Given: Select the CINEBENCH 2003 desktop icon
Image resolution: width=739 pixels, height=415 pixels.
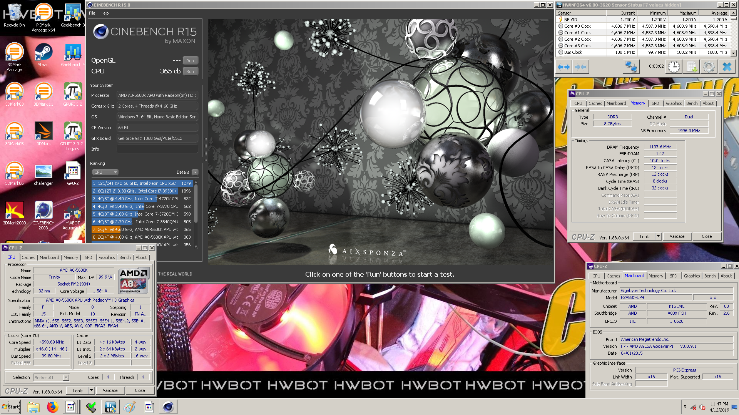Looking at the screenshot, I should point(43,215).
